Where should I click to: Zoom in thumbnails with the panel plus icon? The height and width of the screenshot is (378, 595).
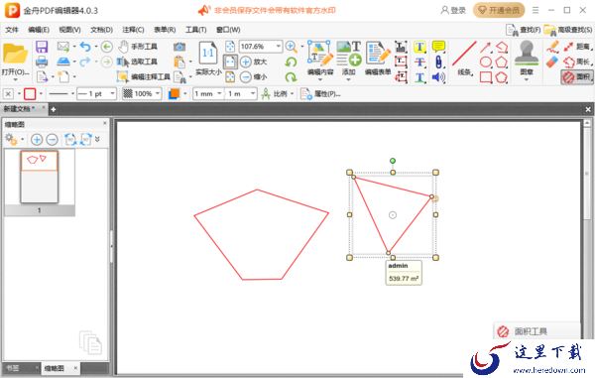pos(37,140)
